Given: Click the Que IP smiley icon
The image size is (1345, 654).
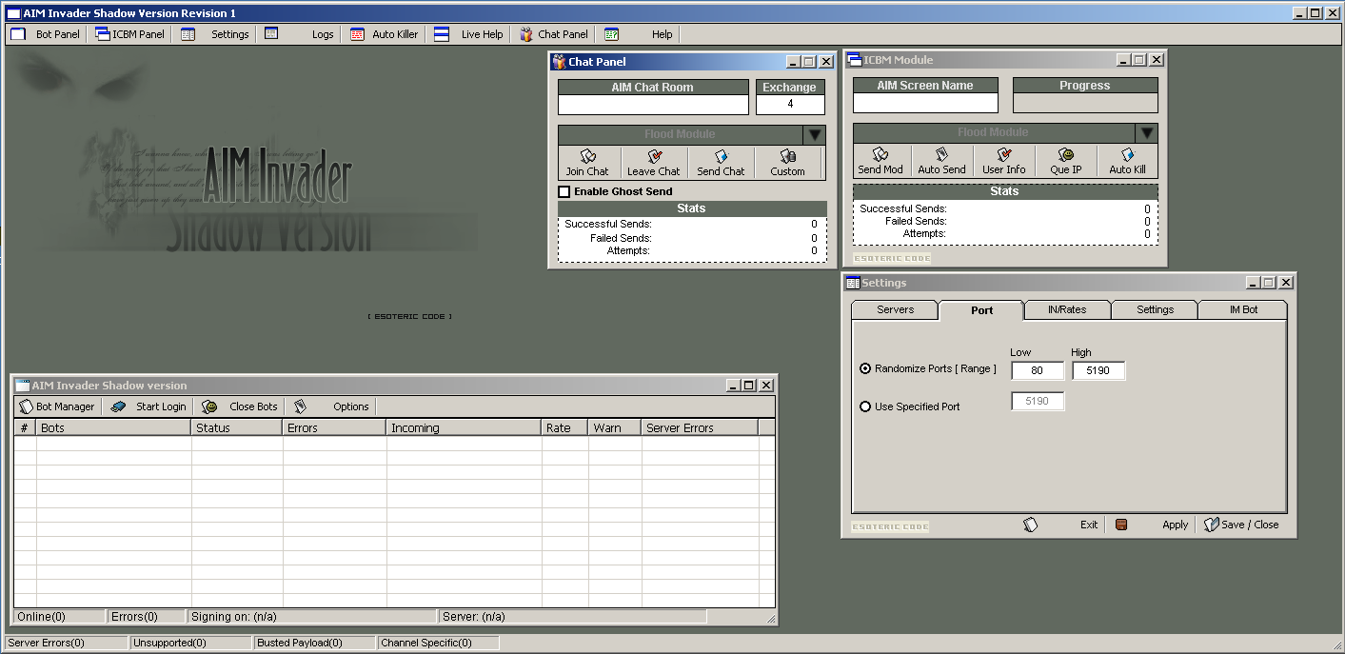Looking at the screenshot, I should point(1065,154).
